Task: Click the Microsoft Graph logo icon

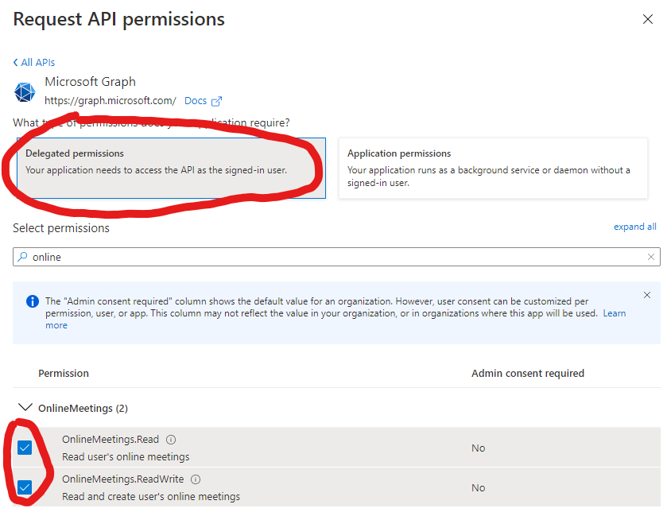Action: click(x=25, y=92)
